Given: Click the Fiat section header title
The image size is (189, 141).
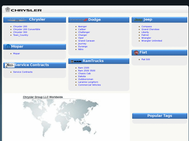Looking at the screenshot, I should coord(143,52).
